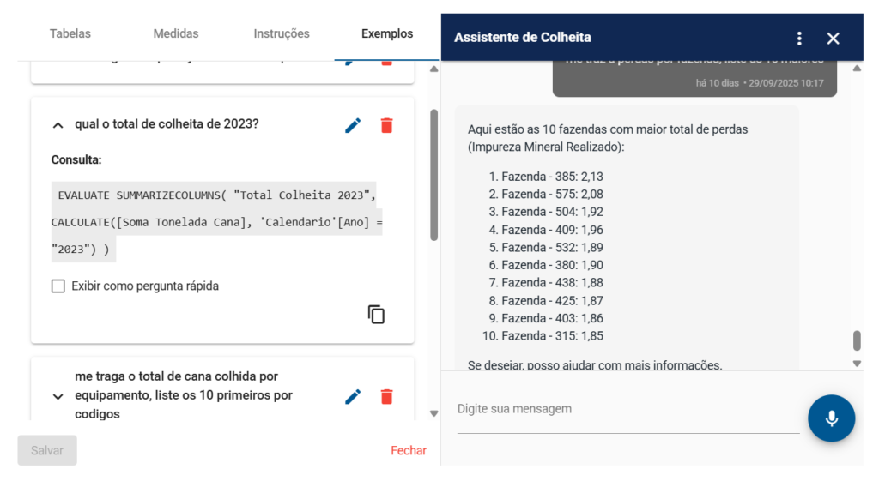Screen dimensions: 879x481
Task: Delete the 'cana colhida por equipamento' example
Action: pyautogui.click(x=386, y=396)
